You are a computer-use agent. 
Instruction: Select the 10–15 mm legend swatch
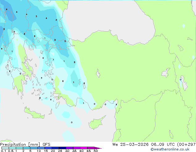coord(41,148)
